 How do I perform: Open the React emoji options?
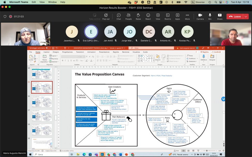pos(148,17)
